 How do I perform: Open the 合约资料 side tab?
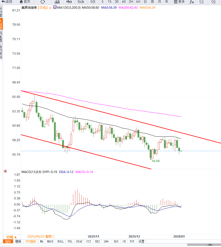point(1,52)
